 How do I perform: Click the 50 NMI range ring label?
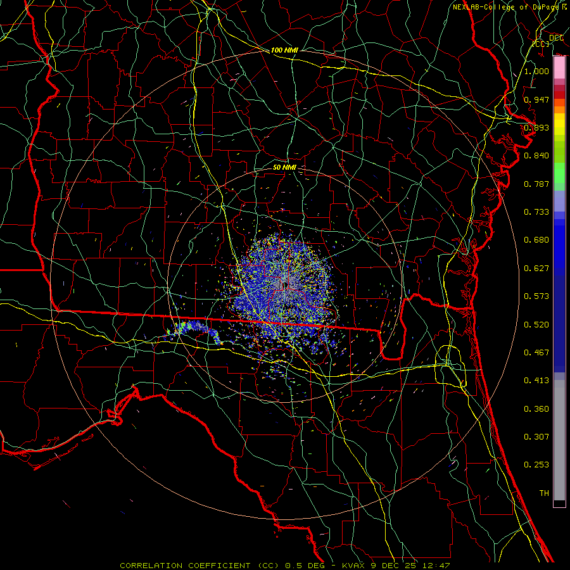[x=284, y=167]
